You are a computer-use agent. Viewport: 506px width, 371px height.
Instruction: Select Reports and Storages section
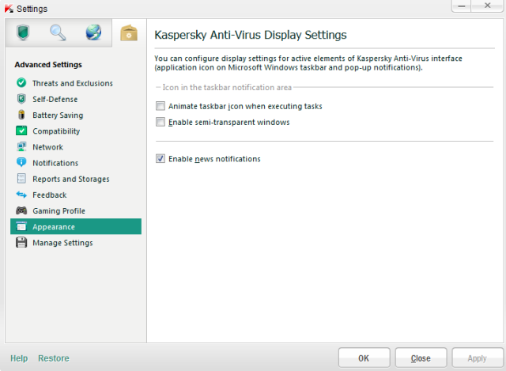click(70, 179)
